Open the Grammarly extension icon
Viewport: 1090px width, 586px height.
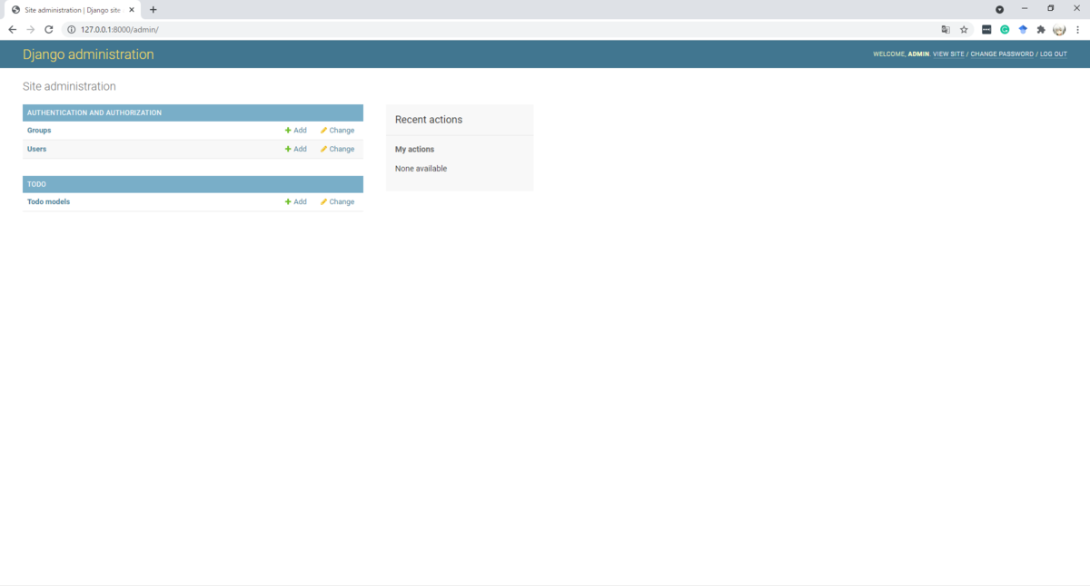pos(1005,29)
